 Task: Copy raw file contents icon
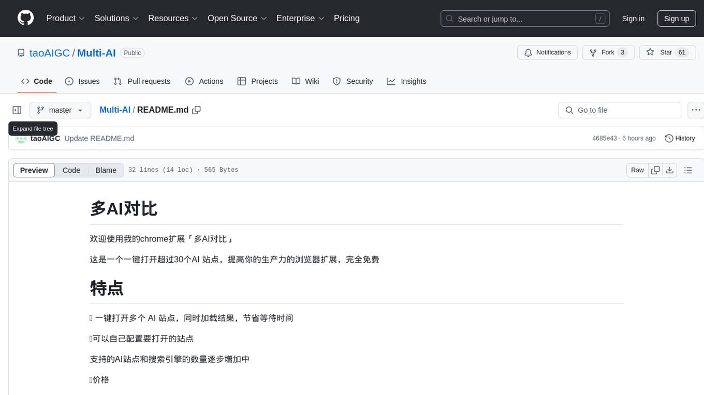pos(655,170)
